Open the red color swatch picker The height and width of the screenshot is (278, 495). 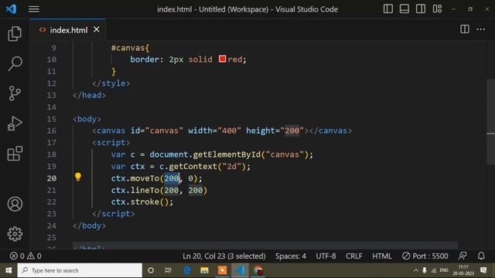(x=222, y=59)
